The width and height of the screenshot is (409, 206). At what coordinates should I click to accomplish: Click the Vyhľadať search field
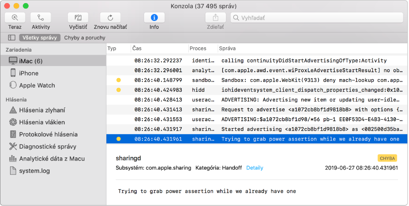(317, 17)
